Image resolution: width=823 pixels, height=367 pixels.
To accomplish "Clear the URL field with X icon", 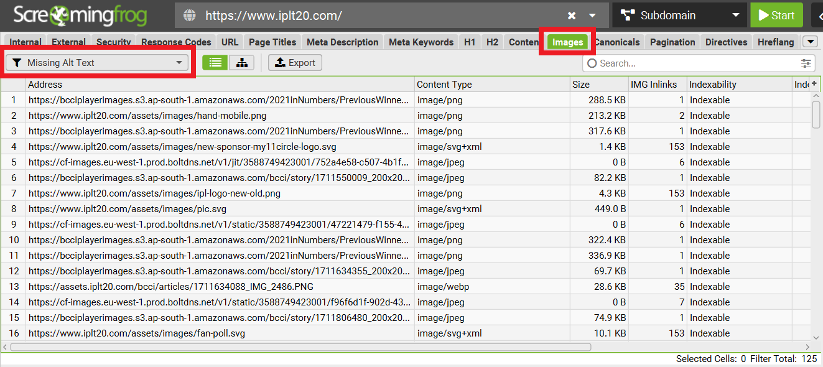I will pos(572,16).
